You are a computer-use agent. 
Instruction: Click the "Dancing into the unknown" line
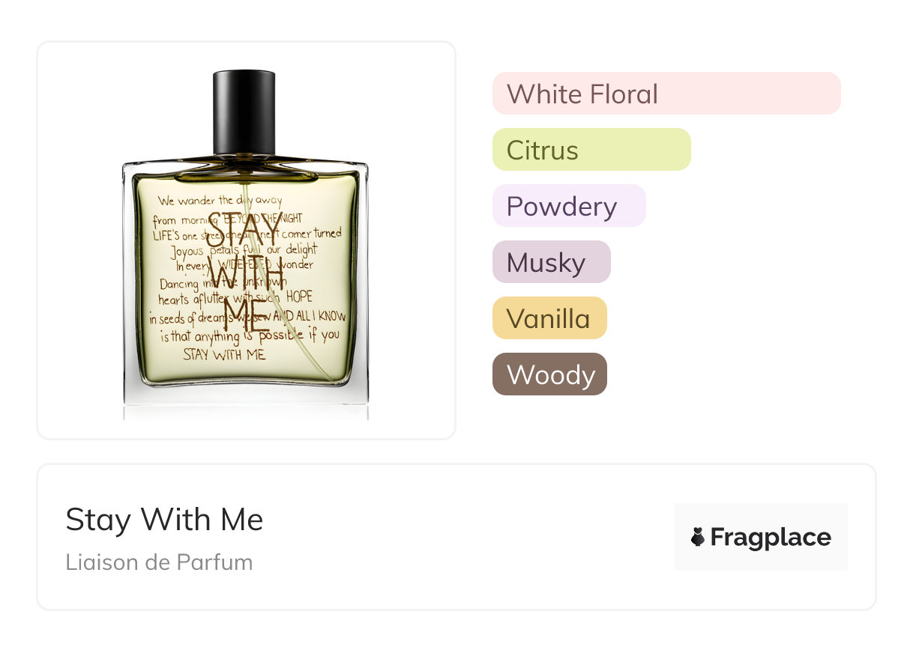(x=223, y=283)
